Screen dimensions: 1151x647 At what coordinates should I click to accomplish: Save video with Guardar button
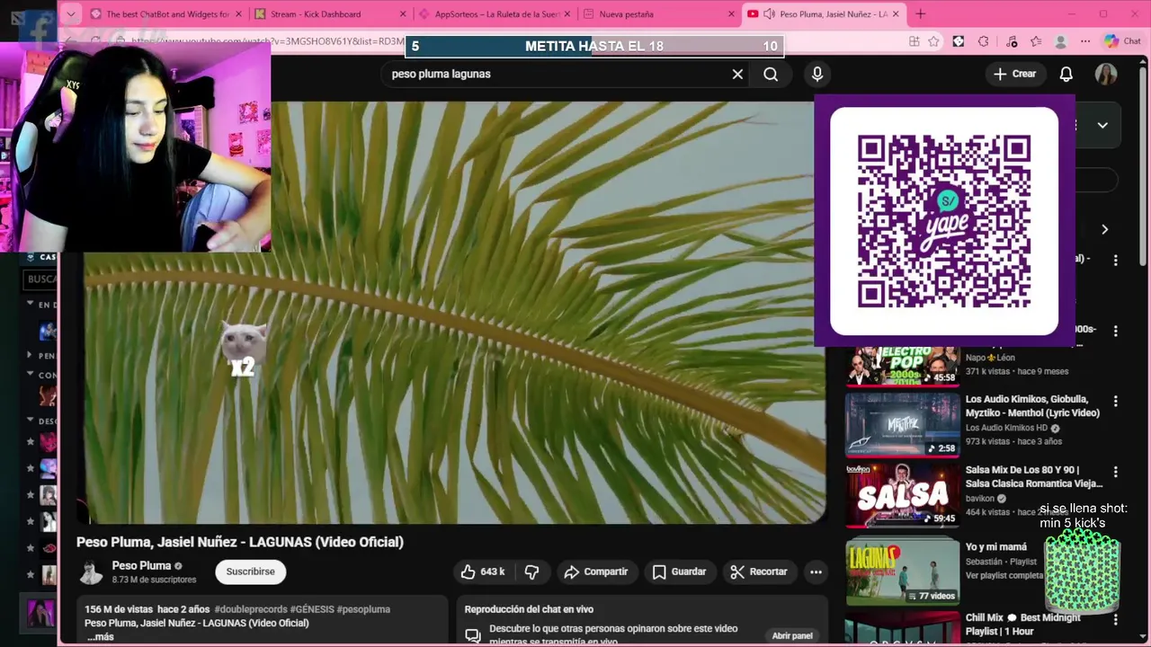[x=679, y=572]
